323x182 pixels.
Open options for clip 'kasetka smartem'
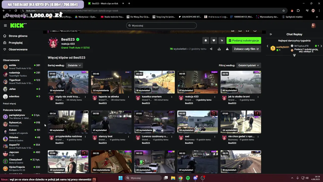[172, 97]
